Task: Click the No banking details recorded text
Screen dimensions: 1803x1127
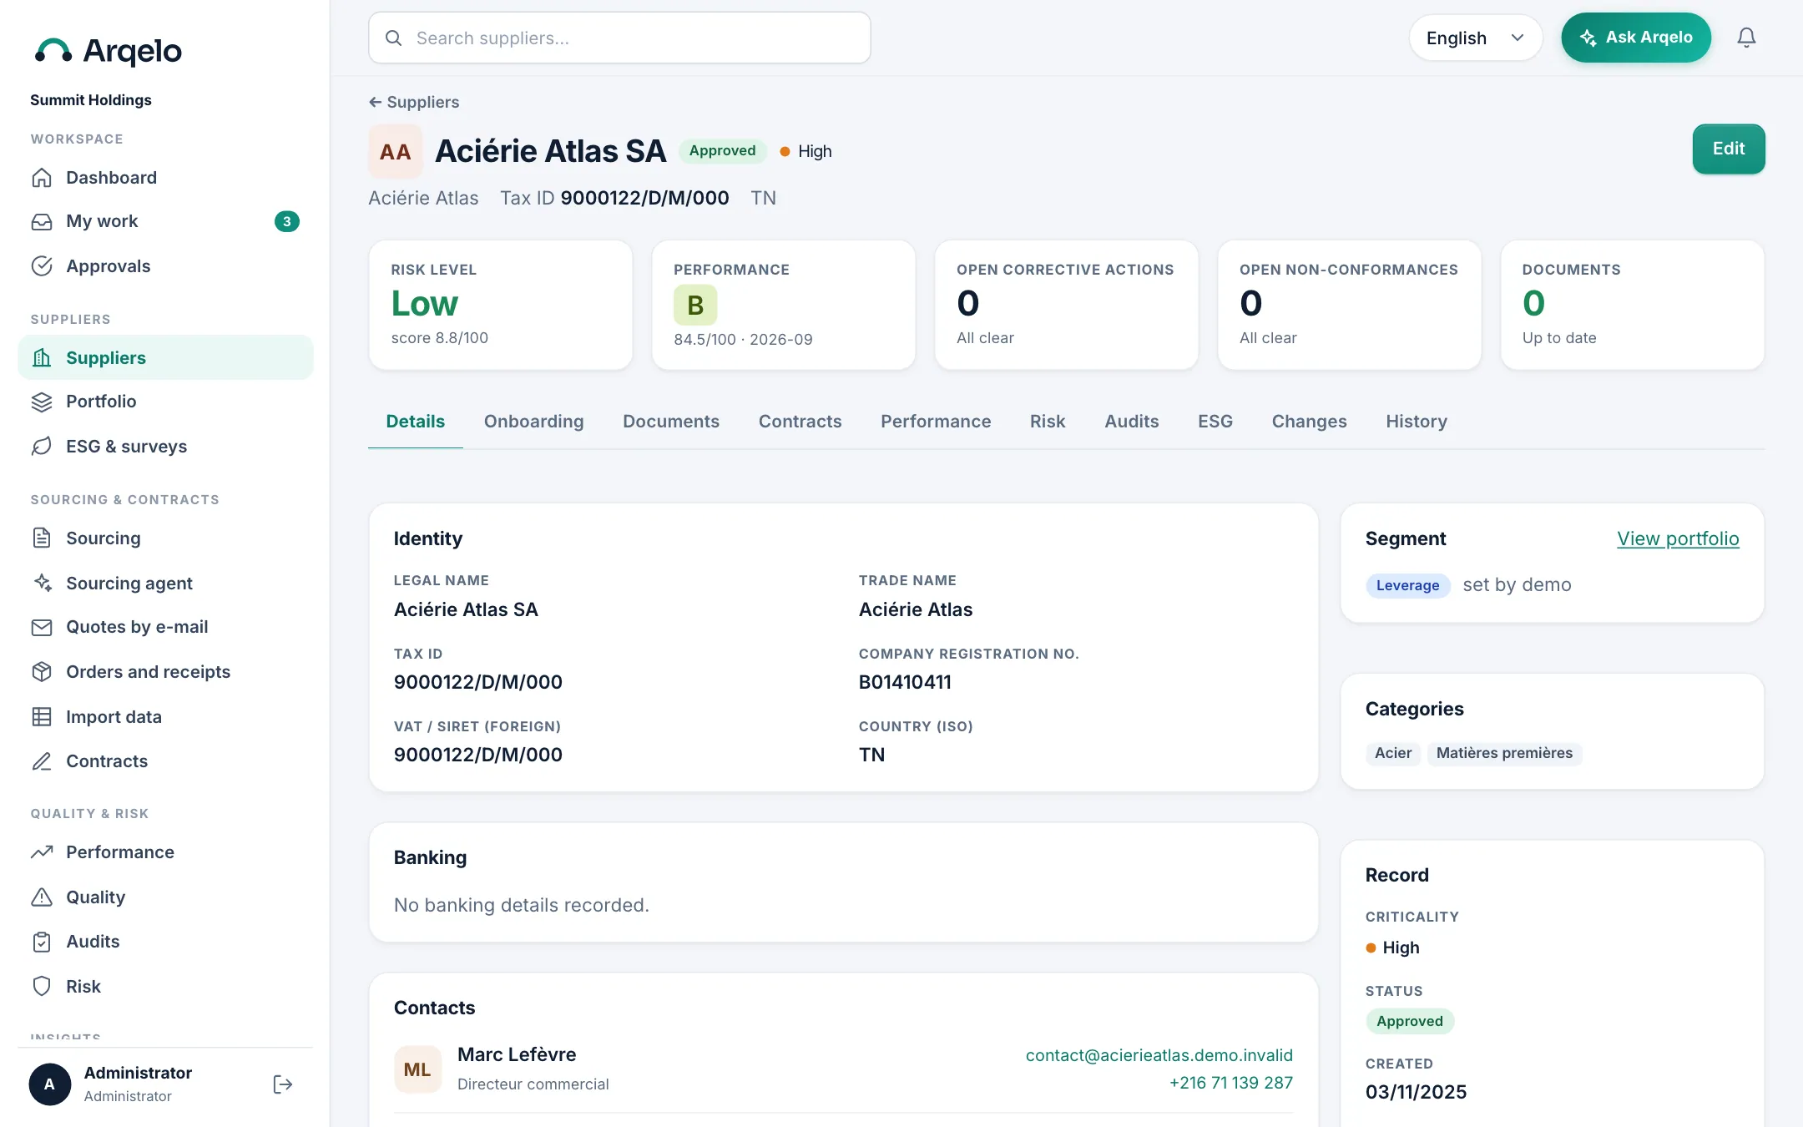Action: [x=521, y=905]
